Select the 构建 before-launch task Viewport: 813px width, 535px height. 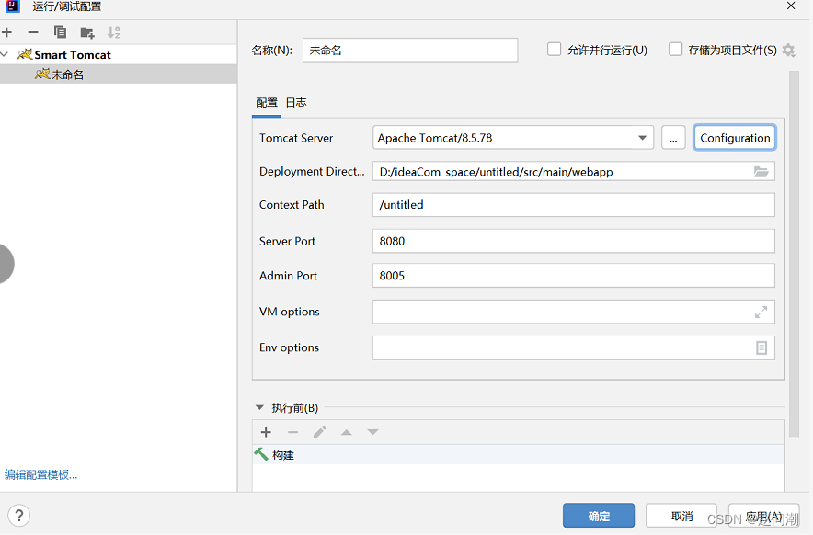pos(519,455)
